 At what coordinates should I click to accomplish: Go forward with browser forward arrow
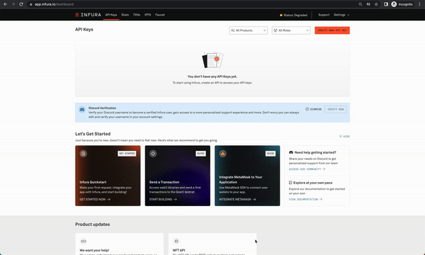click(x=13, y=4)
